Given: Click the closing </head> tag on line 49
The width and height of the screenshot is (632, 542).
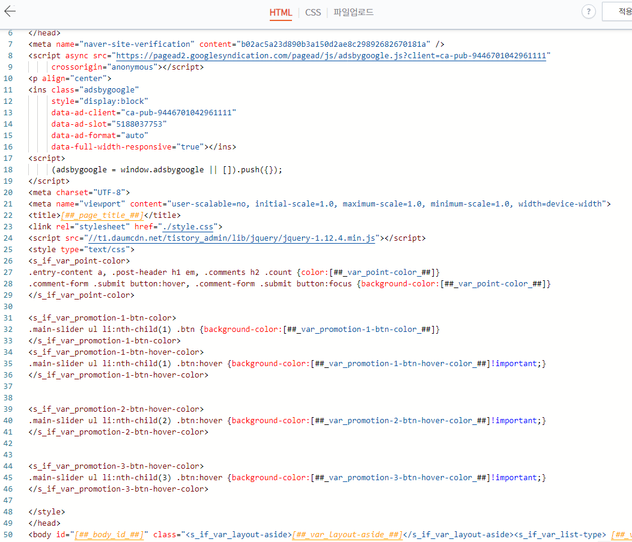Looking at the screenshot, I should (x=44, y=523).
